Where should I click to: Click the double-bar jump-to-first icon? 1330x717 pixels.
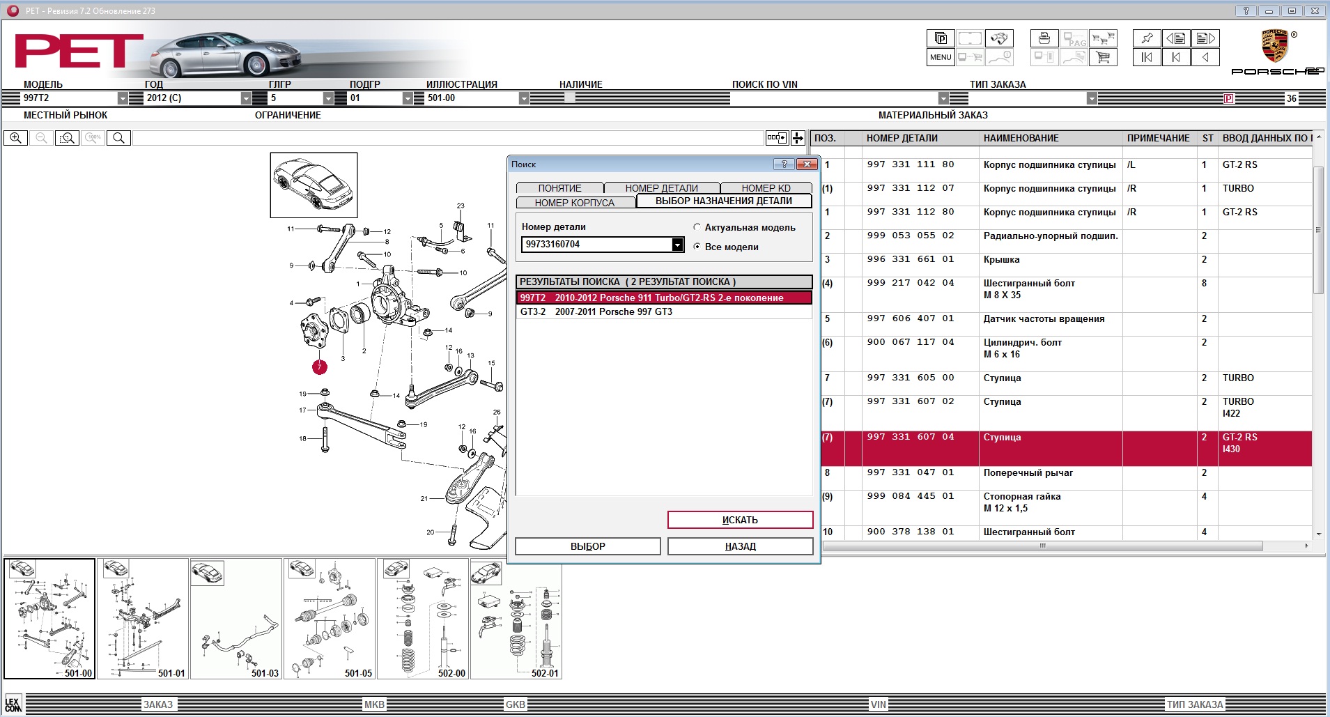pyautogui.click(x=1147, y=57)
